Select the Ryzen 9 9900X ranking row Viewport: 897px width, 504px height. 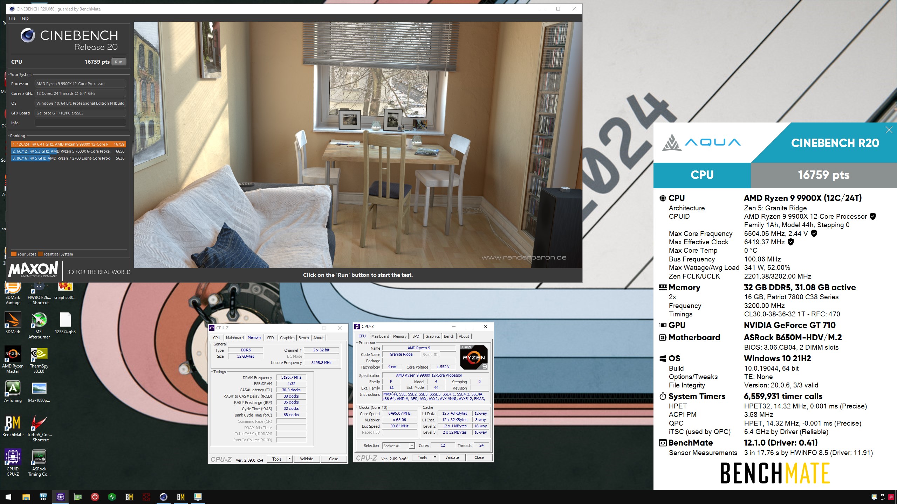pyautogui.click(x=68, y=144)
